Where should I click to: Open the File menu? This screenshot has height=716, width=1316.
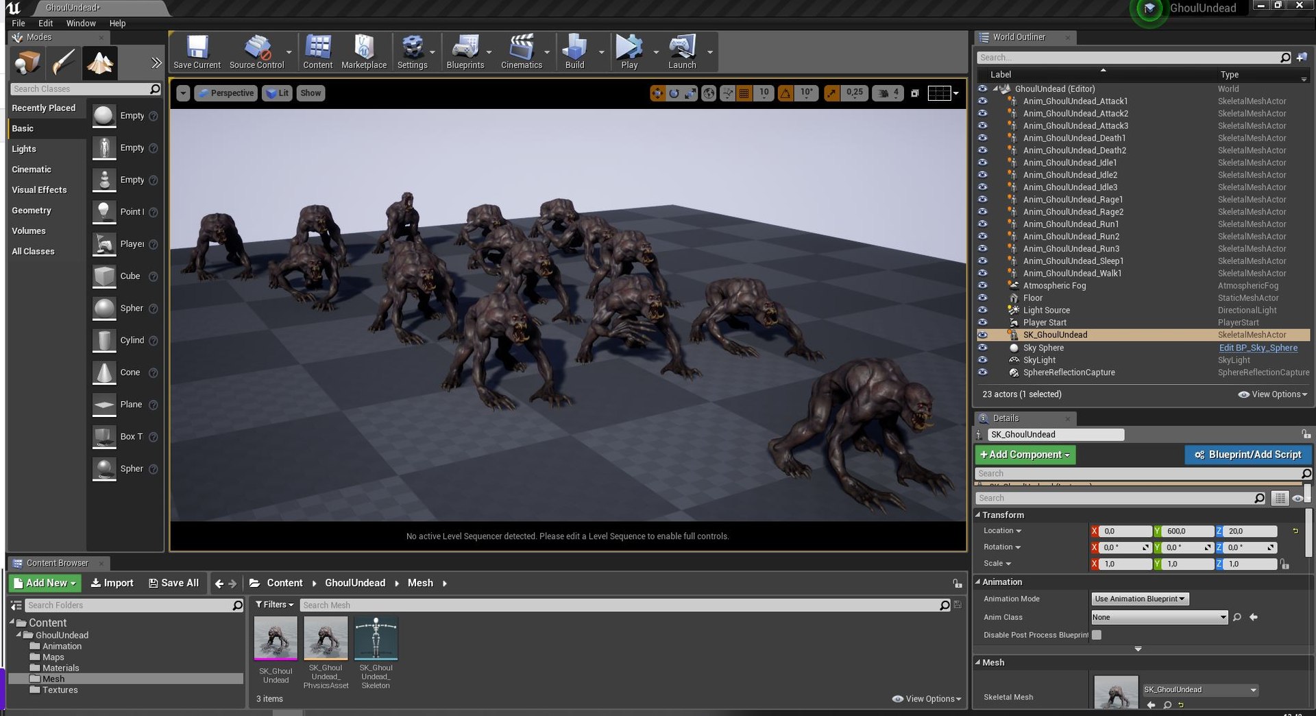point(19,23)
